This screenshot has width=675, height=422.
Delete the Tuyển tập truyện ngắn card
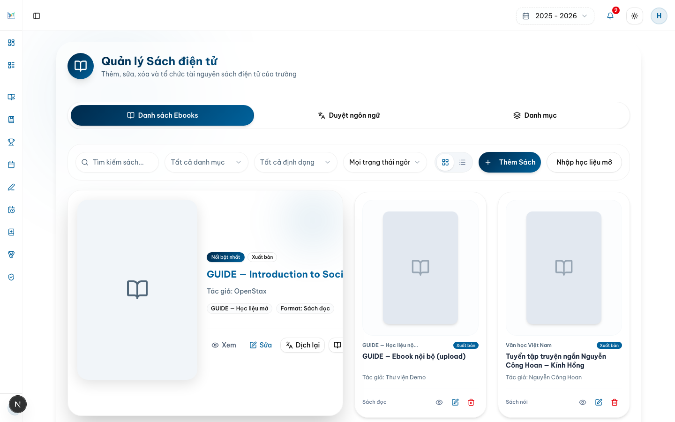click(x=615, y=402)
